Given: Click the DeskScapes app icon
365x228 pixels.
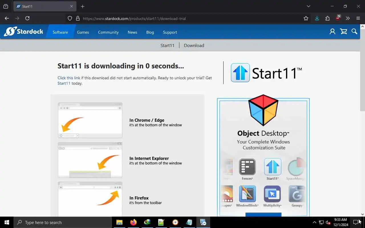Looking at the screenshot, I should [x=227, y=194].
